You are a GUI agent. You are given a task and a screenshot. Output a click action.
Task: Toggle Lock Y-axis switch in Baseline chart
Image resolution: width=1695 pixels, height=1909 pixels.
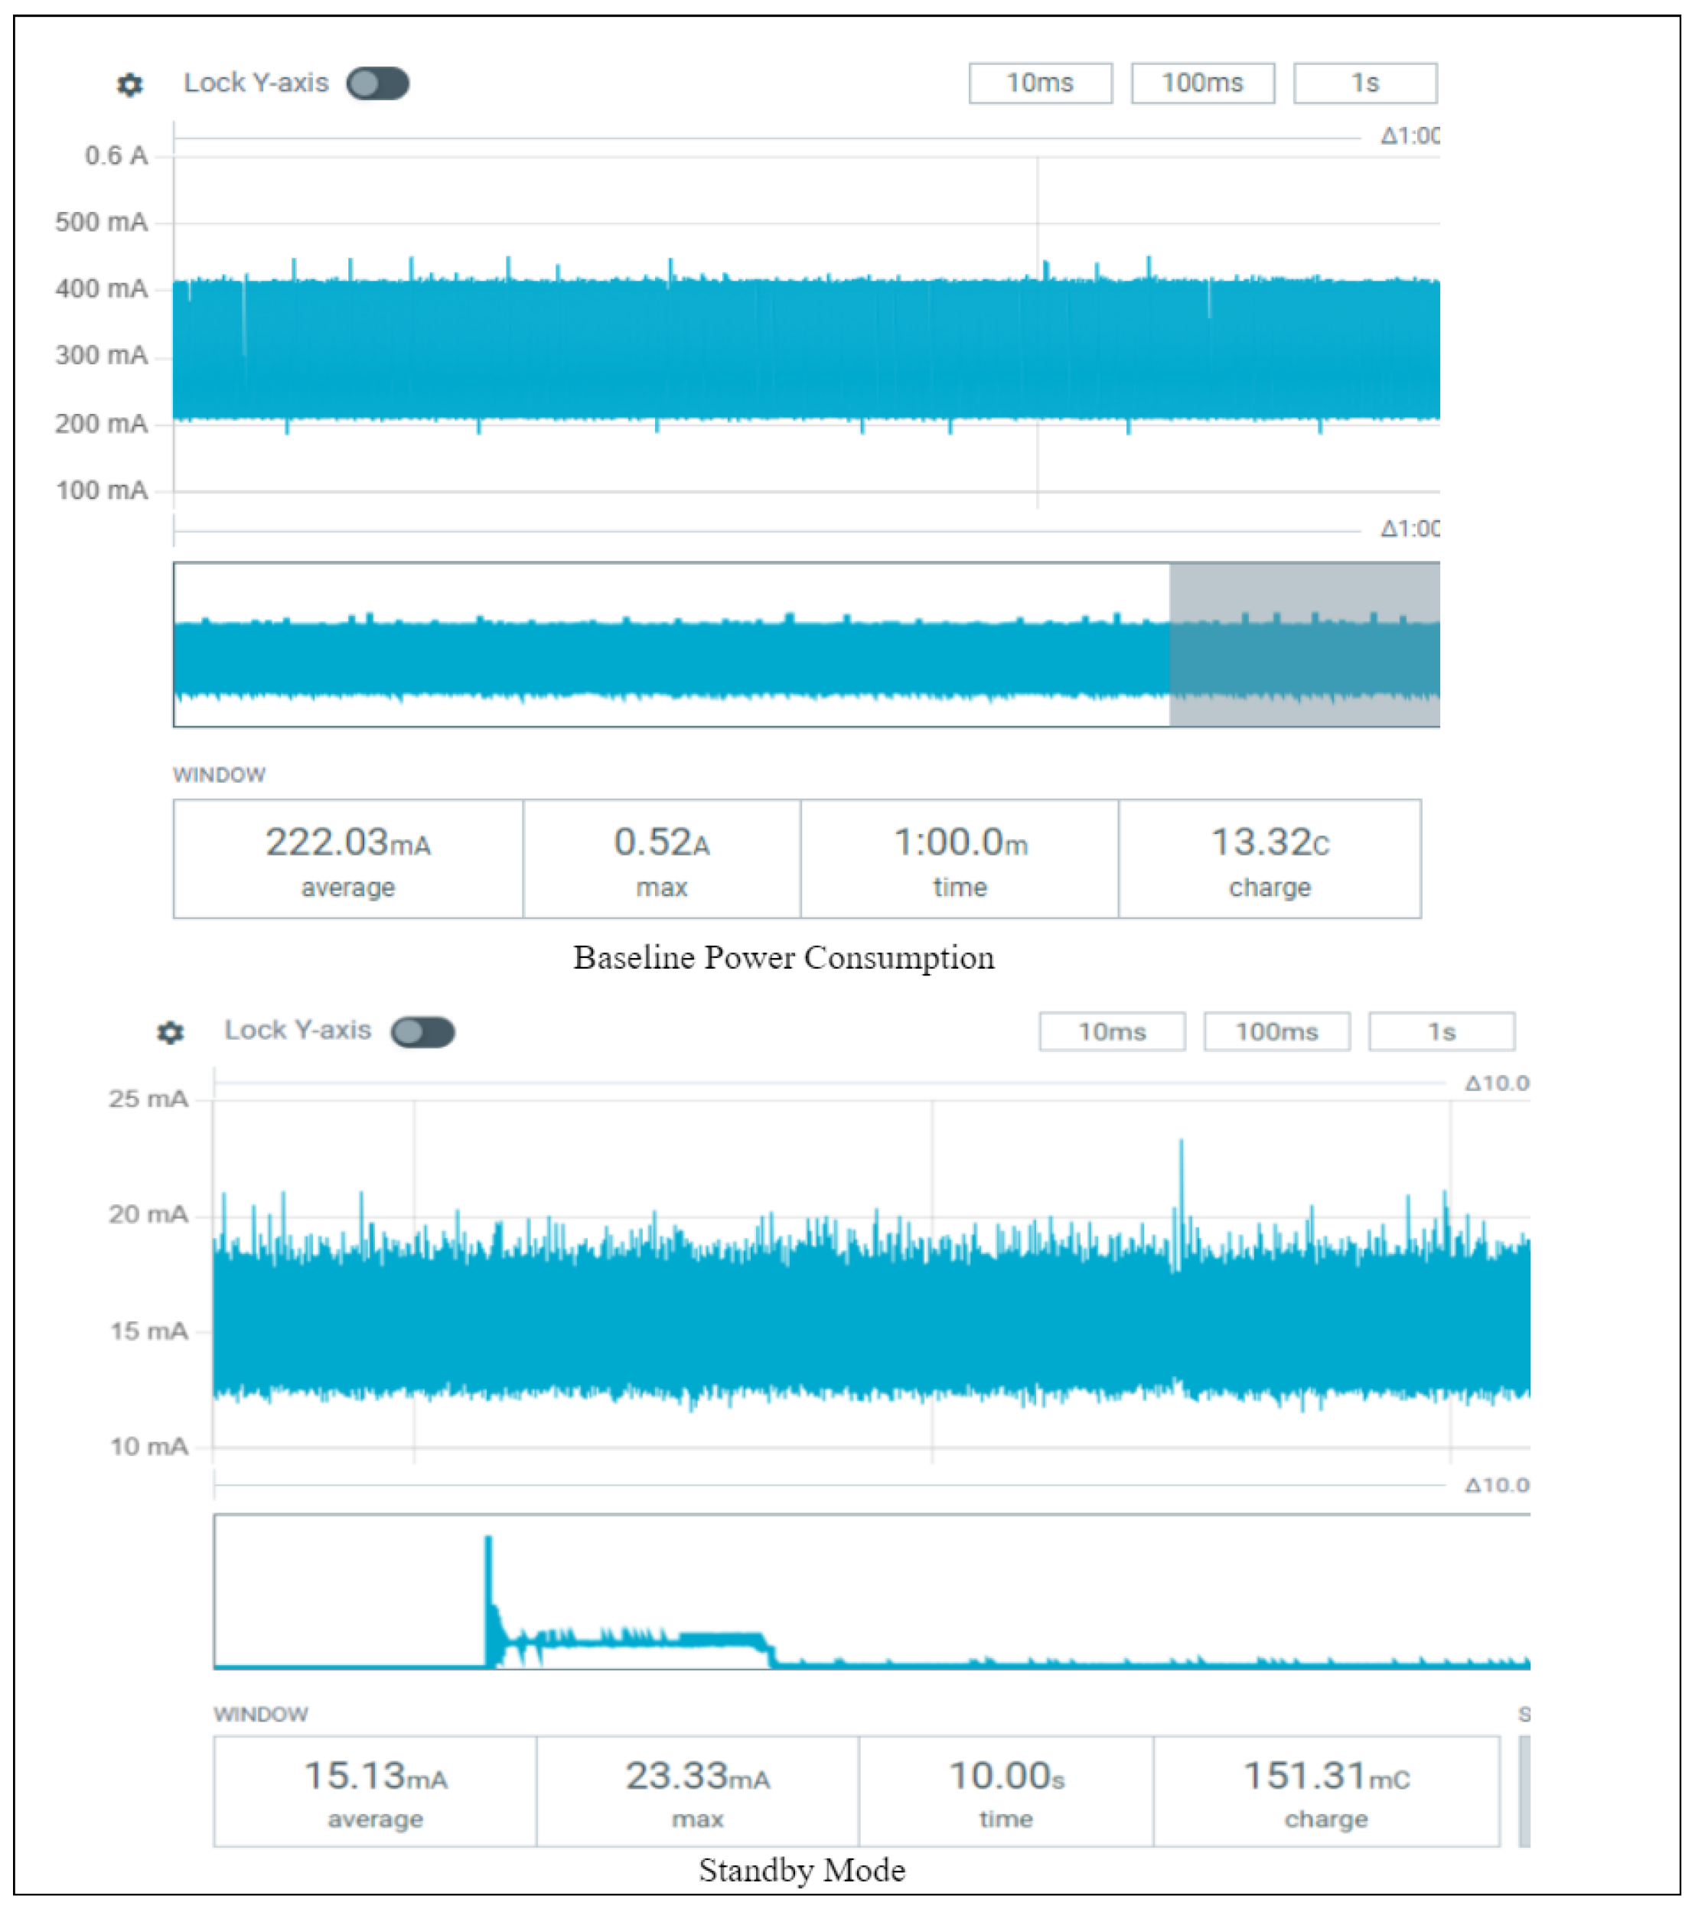tap(377, 83)
